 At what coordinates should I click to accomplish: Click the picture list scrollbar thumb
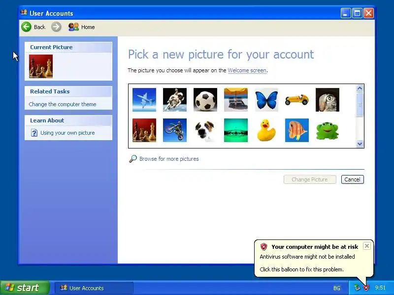coord(360,105)
